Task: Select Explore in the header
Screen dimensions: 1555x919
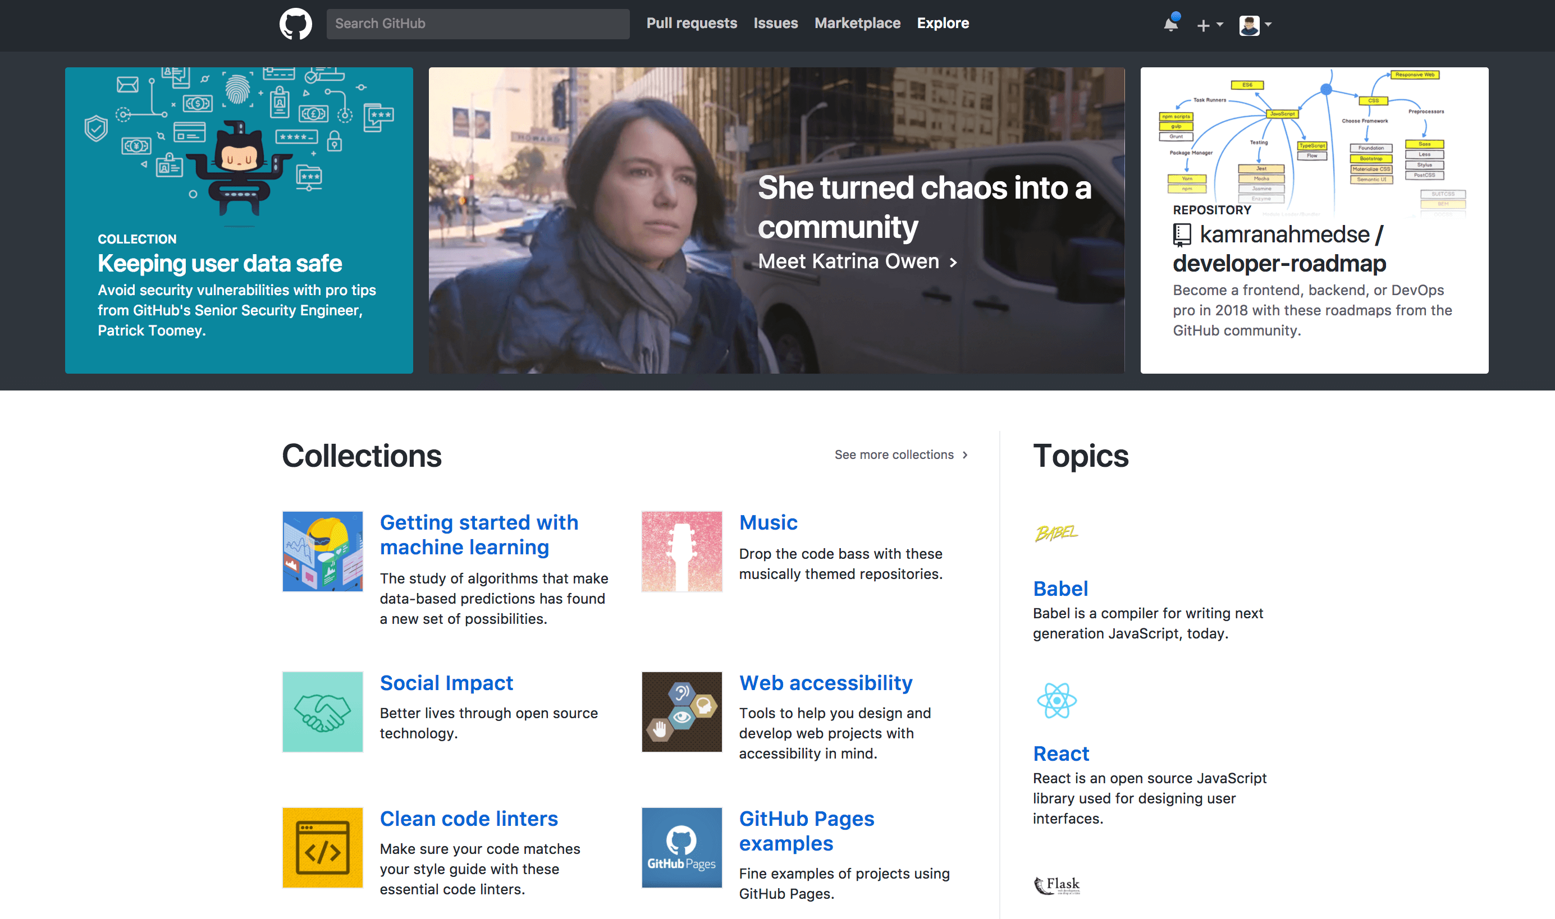Action: pos(943,23)
